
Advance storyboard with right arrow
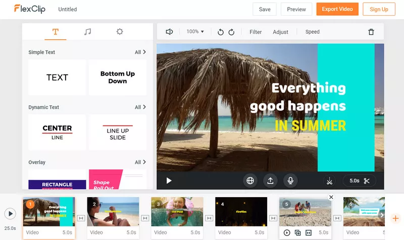point(382,215)
